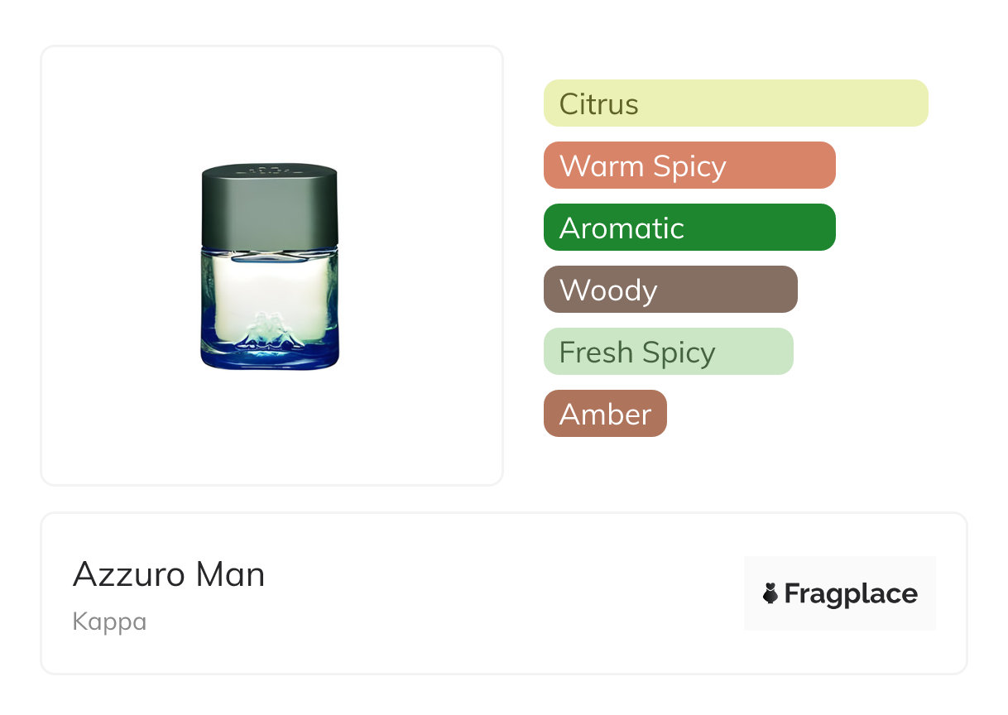Click the embossed Kappa emblem on bottle
This screenshot has height=715, width=1008.
[270, 329]
